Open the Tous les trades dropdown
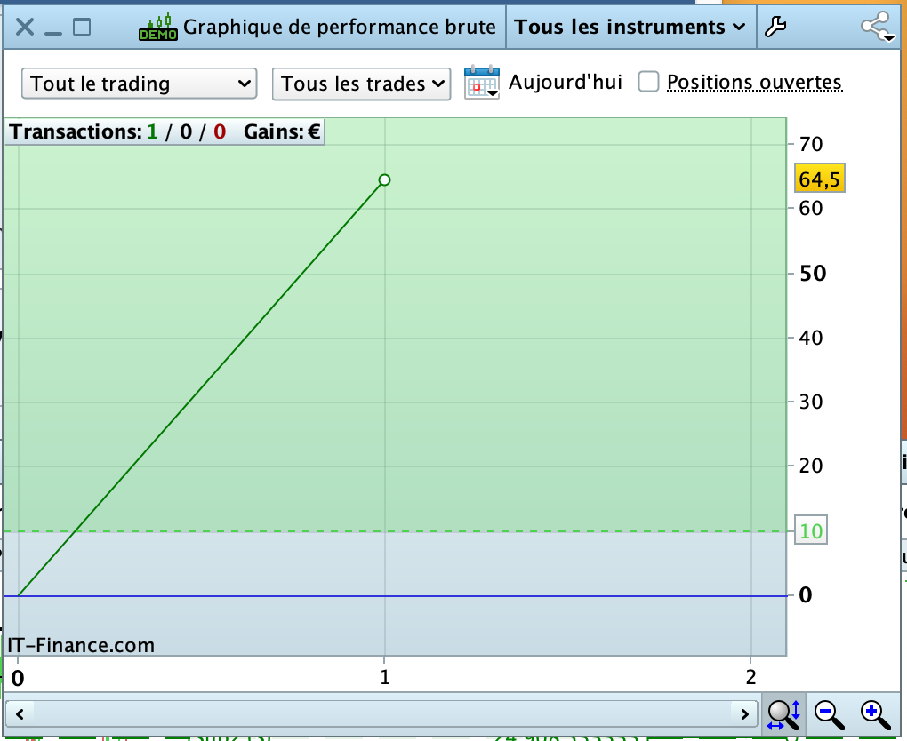 [361, 84]
